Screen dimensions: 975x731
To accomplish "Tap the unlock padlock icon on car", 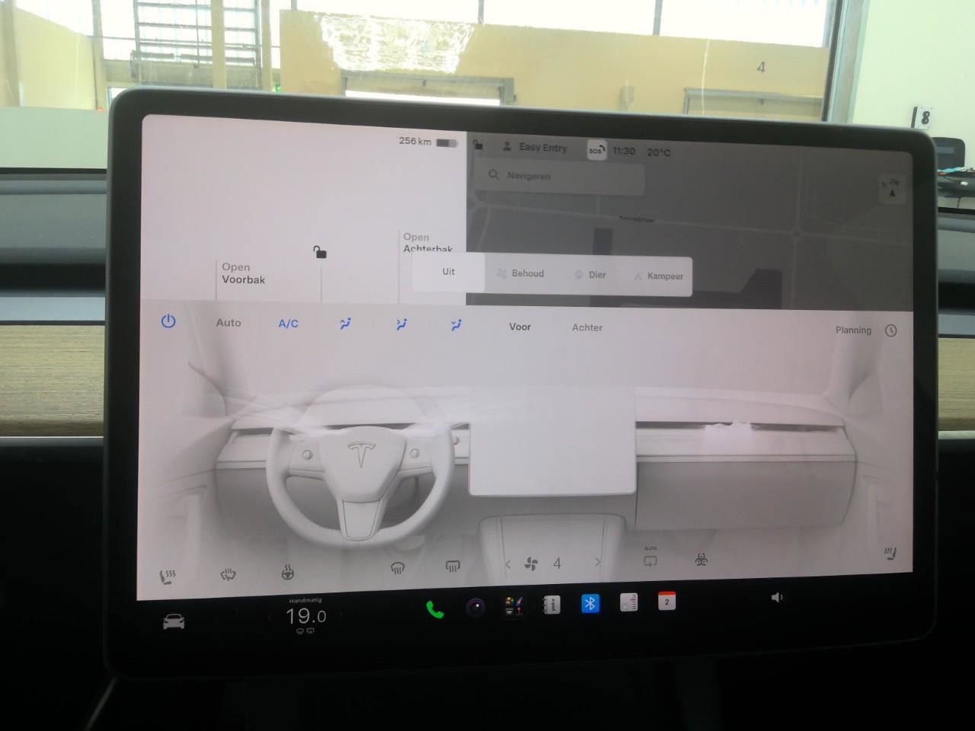I will pos(320,251).
